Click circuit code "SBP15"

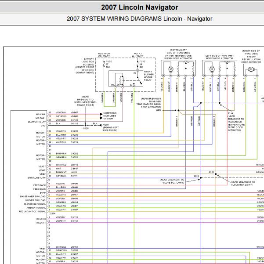(x=74, y=165)
